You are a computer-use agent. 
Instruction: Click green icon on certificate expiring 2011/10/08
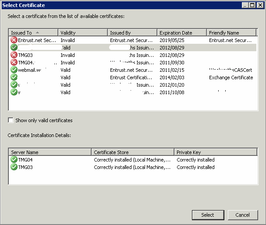click(14, 92)
